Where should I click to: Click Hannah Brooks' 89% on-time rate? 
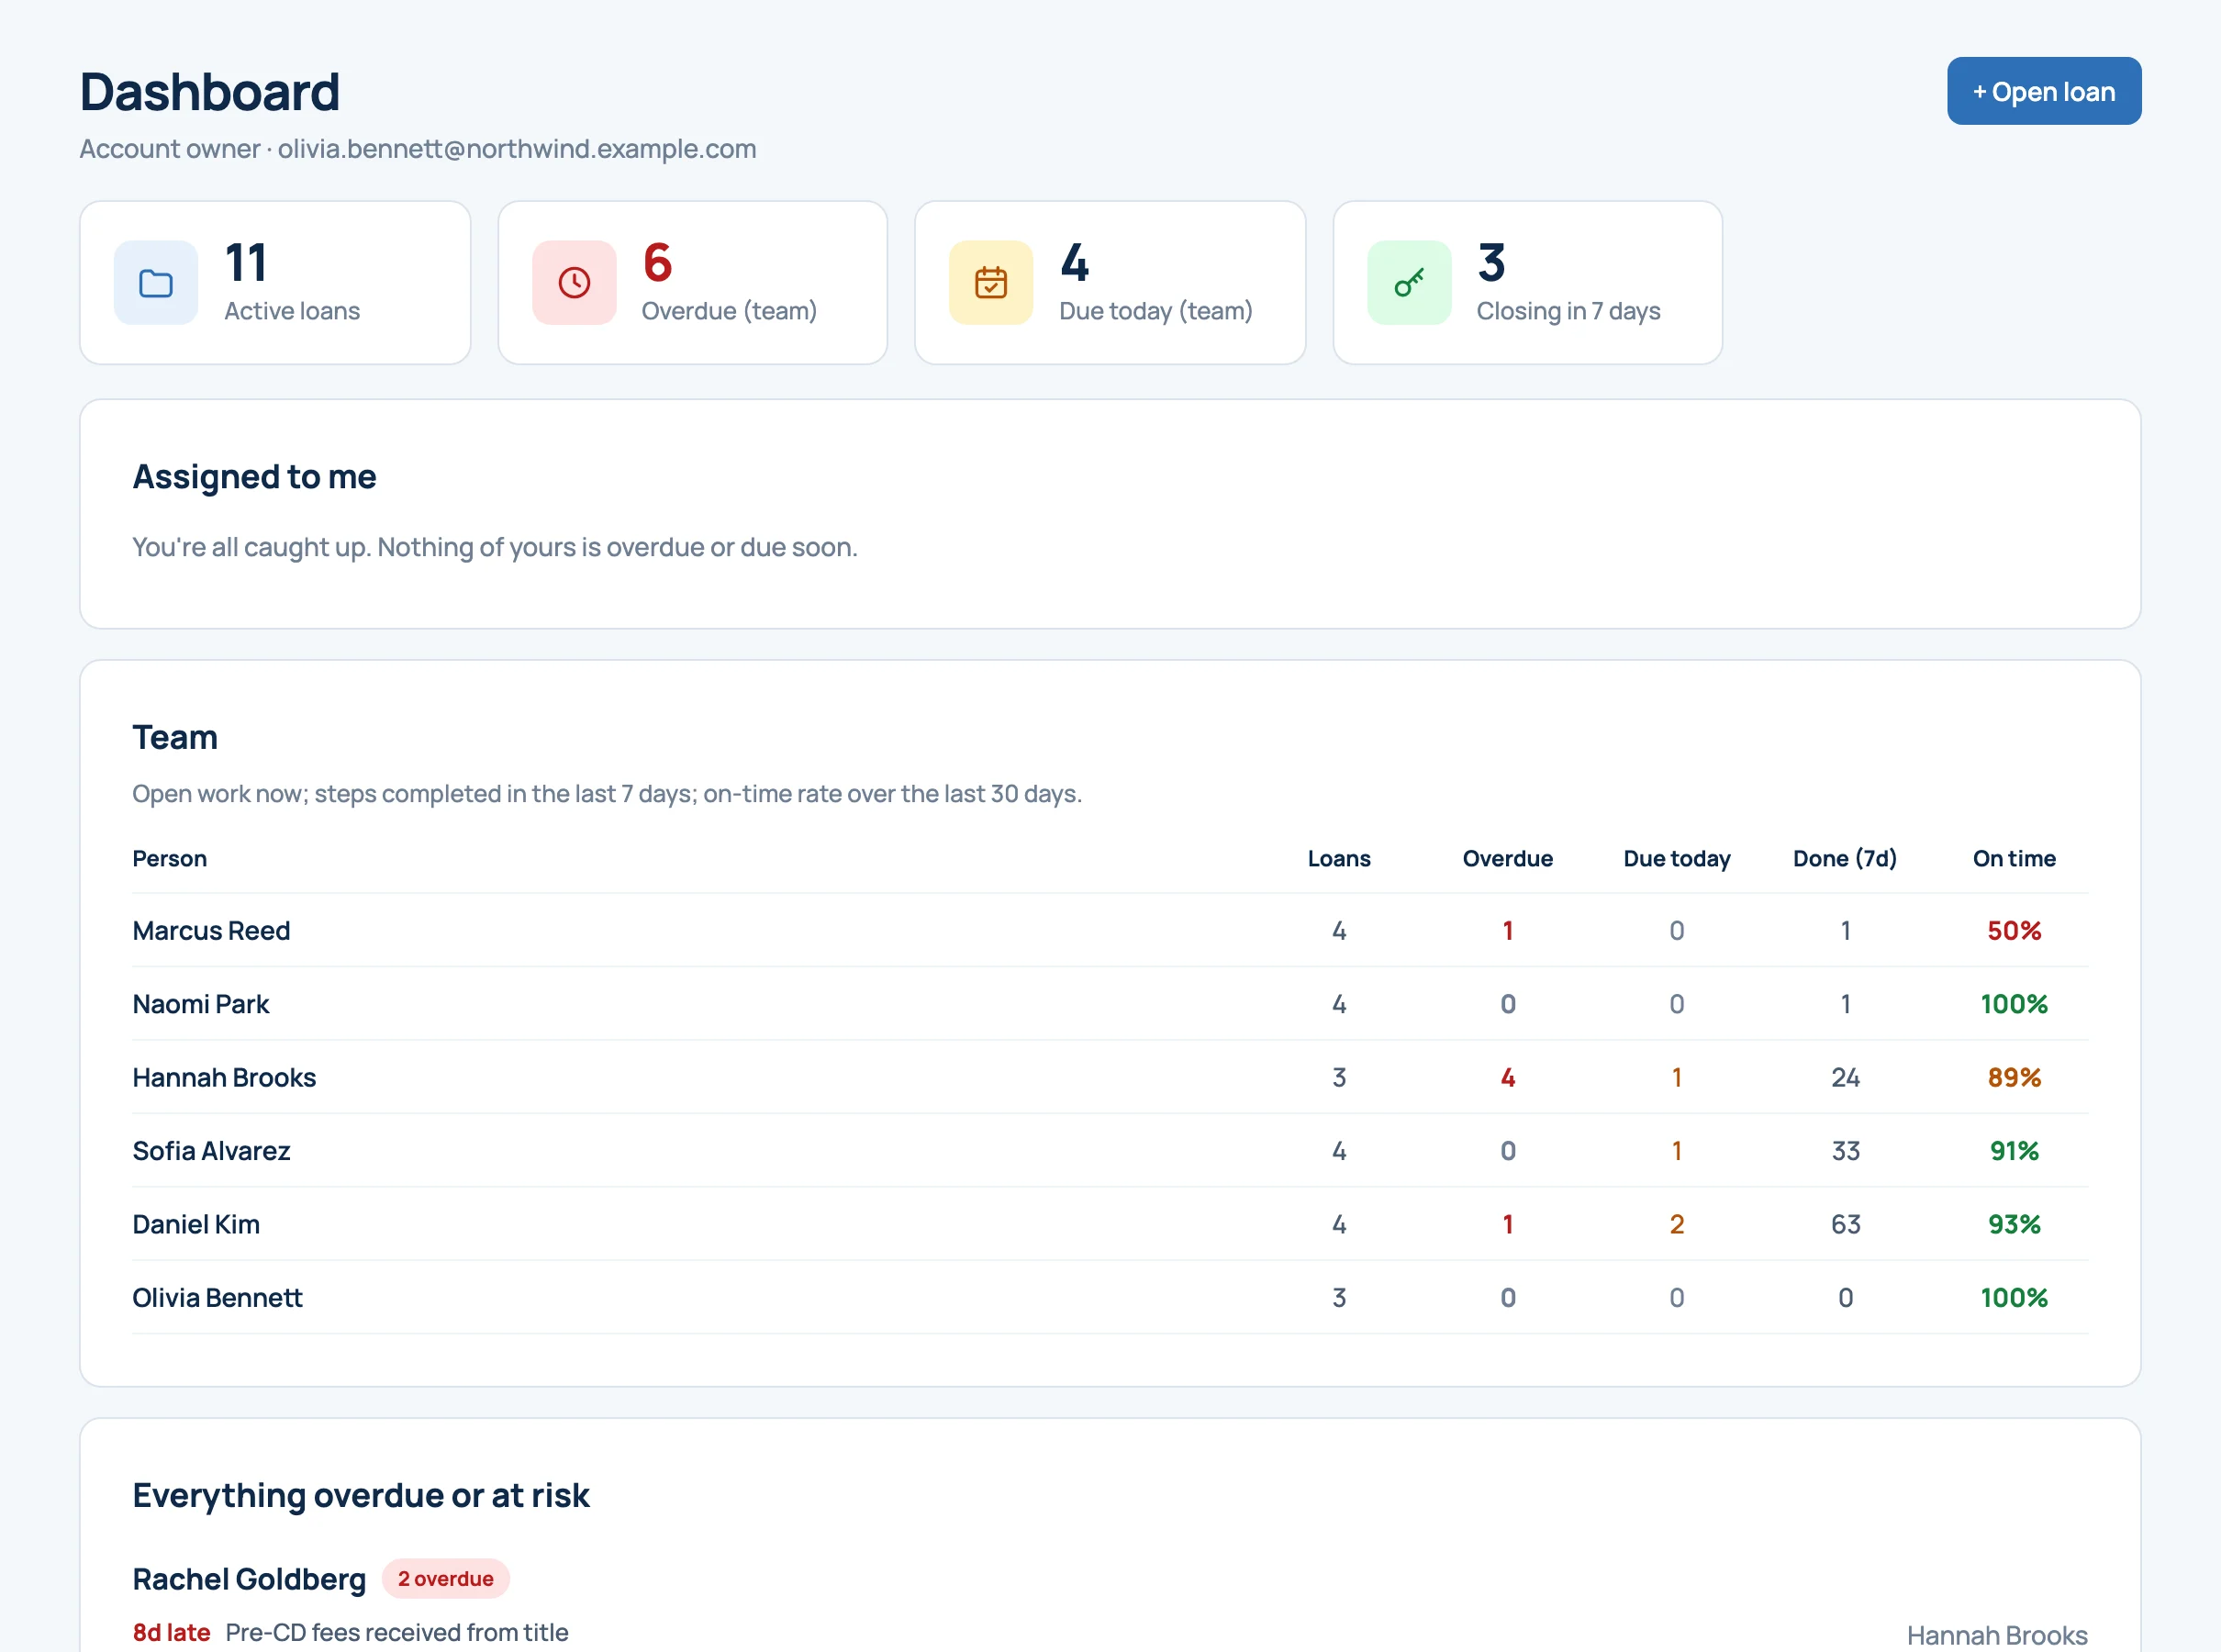[x=2014, y=1077]
